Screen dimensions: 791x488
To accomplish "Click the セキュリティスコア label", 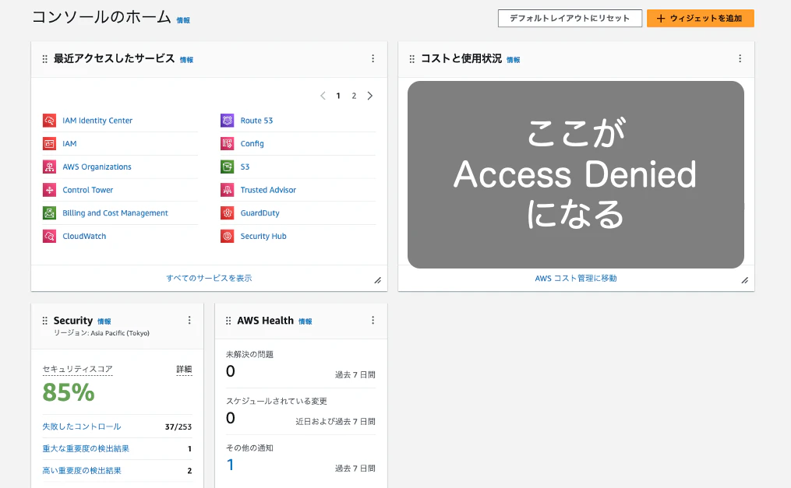I will (x=78, y=369).
